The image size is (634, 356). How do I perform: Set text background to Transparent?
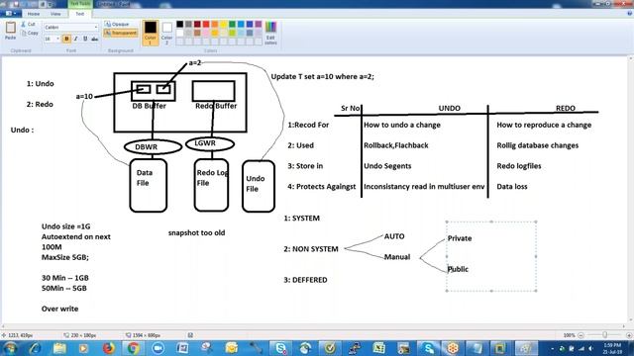(x=121, y=33)
